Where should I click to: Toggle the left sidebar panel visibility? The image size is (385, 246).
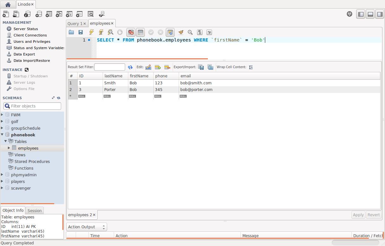pyautogui.click(x=361, y=14)
